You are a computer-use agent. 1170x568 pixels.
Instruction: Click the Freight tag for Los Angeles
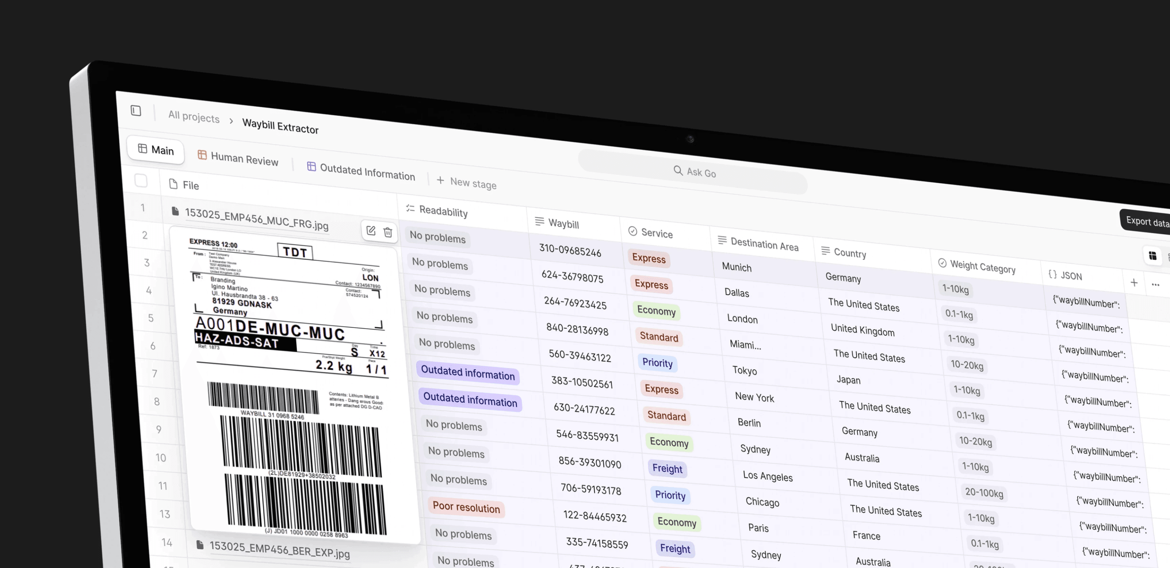(667, 469)
